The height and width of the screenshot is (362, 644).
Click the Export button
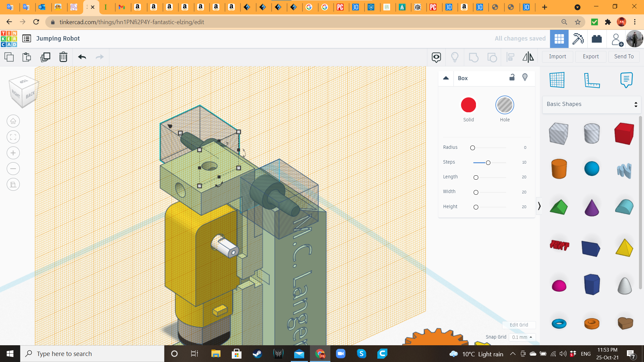click(590, 56)
